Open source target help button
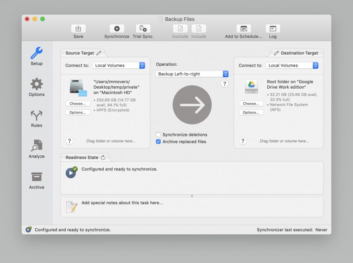 69,141
